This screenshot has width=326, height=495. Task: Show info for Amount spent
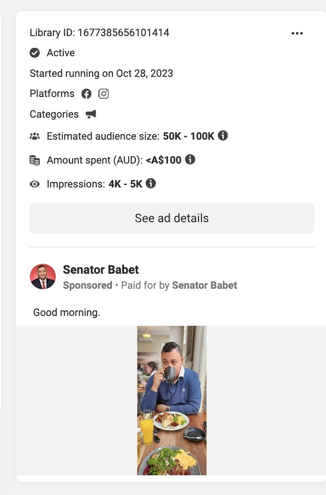pos(190,159)
